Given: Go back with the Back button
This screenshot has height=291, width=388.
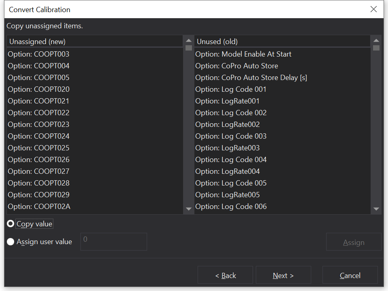Looking at the screenshot, I should tap(225, 275).
